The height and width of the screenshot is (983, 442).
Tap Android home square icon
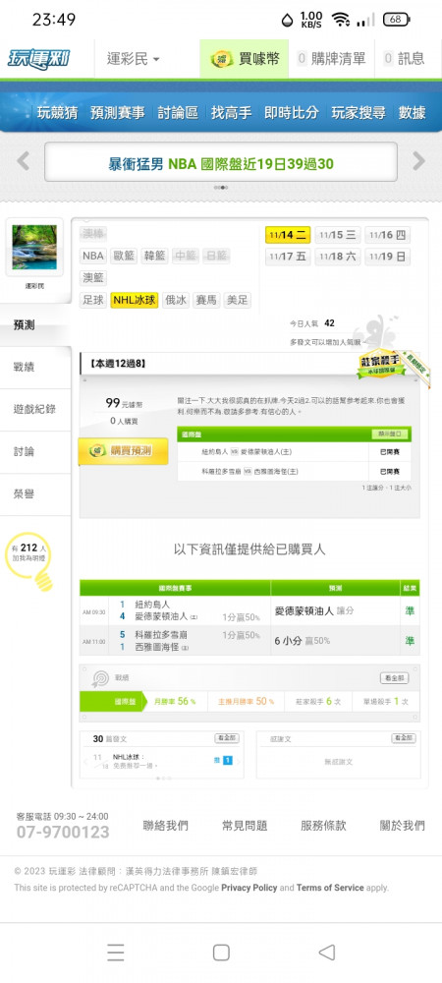(221, 953)
